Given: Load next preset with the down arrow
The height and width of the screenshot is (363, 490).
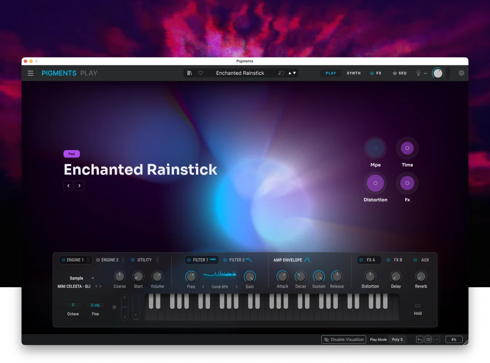Looking at the screenshot, I should 294,73.
